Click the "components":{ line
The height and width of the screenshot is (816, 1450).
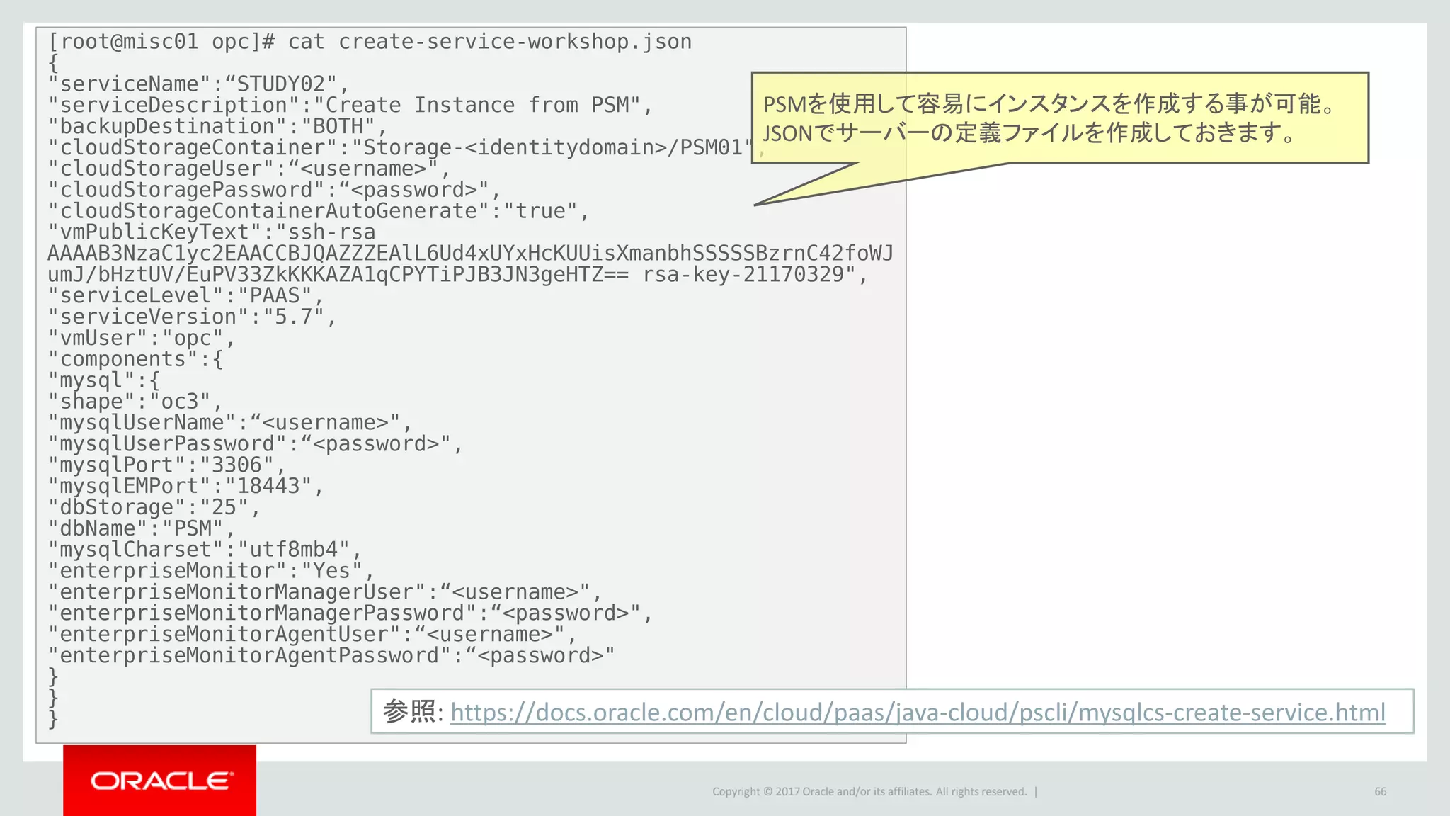(x=135, y=360)
